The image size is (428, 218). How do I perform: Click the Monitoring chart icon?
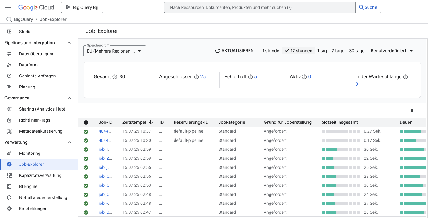(x=9, y=153)
